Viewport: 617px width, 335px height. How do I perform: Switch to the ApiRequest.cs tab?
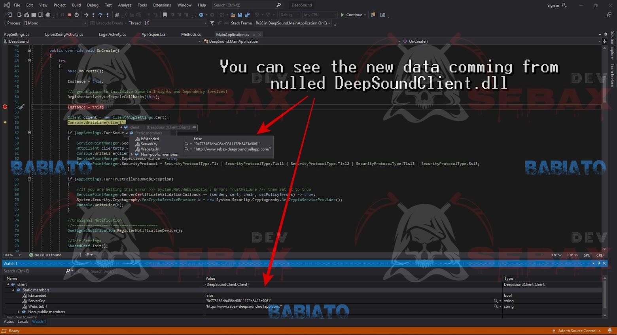click(x=153, y=34)
